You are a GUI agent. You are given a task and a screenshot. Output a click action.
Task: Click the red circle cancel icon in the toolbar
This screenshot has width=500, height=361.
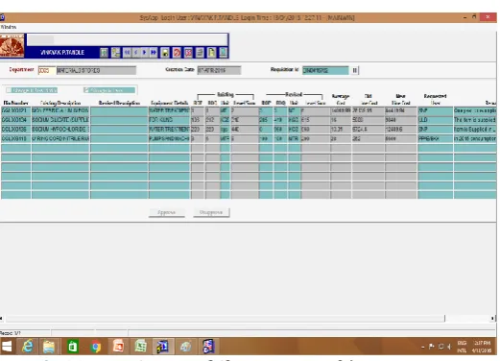pyautogui.click(x=177, y=53)
